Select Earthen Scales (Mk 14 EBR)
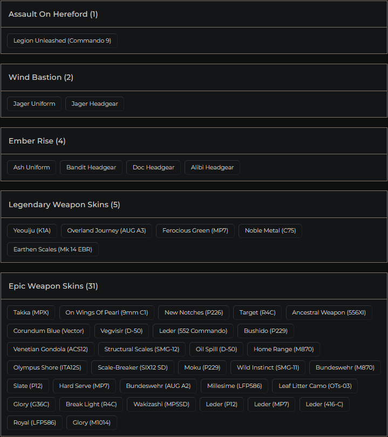Viewport: 388px width, 437px height. point(53,249)
